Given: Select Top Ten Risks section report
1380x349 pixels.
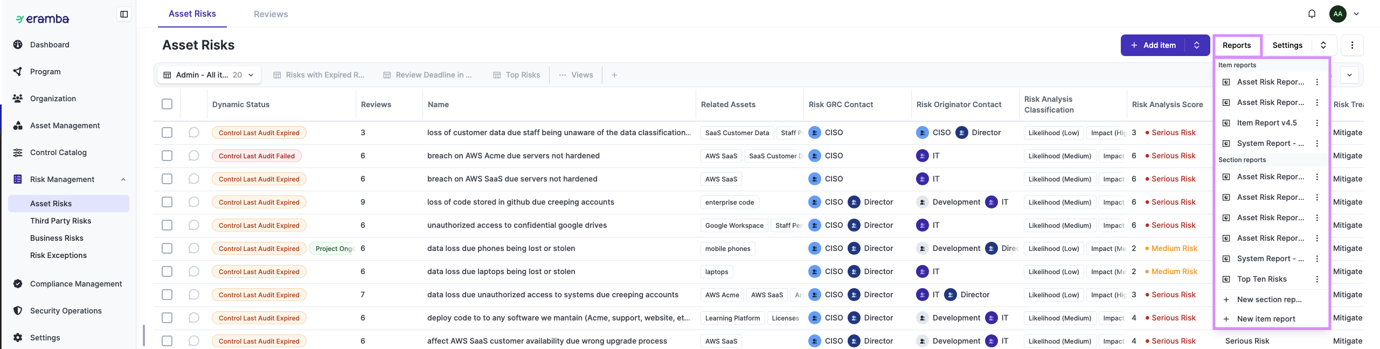Looking at the screenshot, I should pos(1261,279).
